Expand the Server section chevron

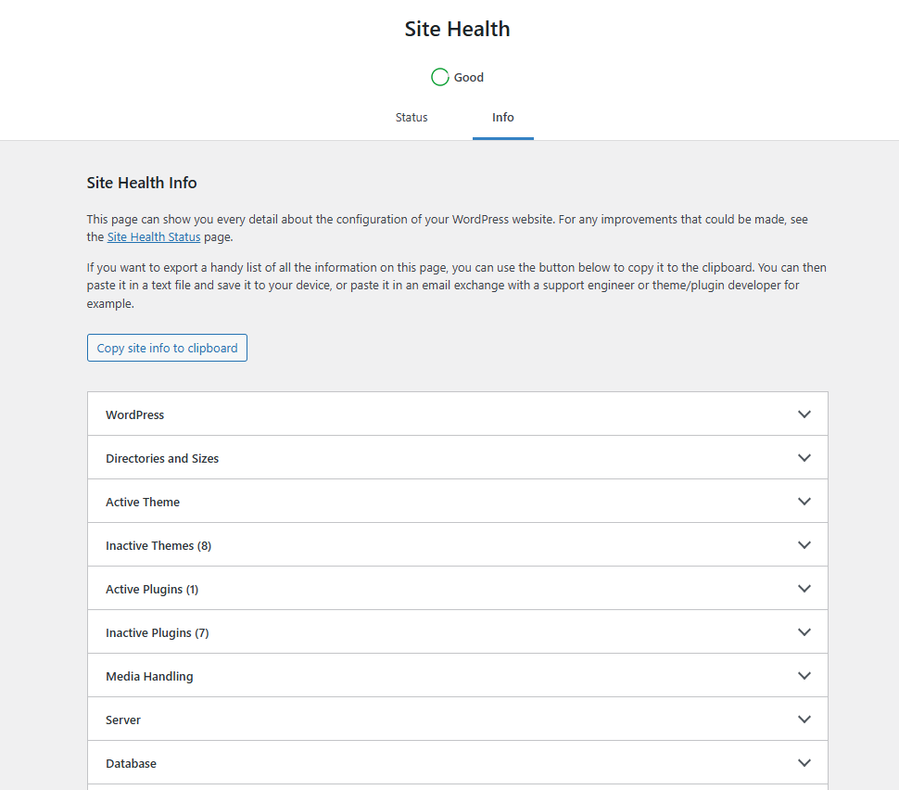pyautogui.click(x=804, y=720)
